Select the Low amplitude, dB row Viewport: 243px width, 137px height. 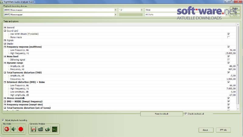point(120,92)
